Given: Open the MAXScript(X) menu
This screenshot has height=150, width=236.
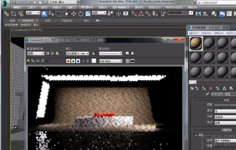Looking at the screenshot, I should click(x=174, y=7).
